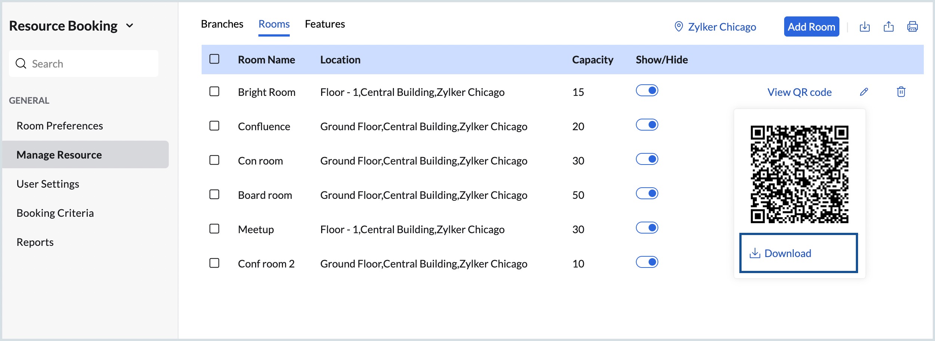
Task: Click the QR code image
Action: (799, 174)
